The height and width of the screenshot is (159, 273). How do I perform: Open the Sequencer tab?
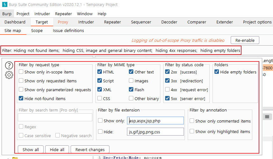tap(141, 22)
